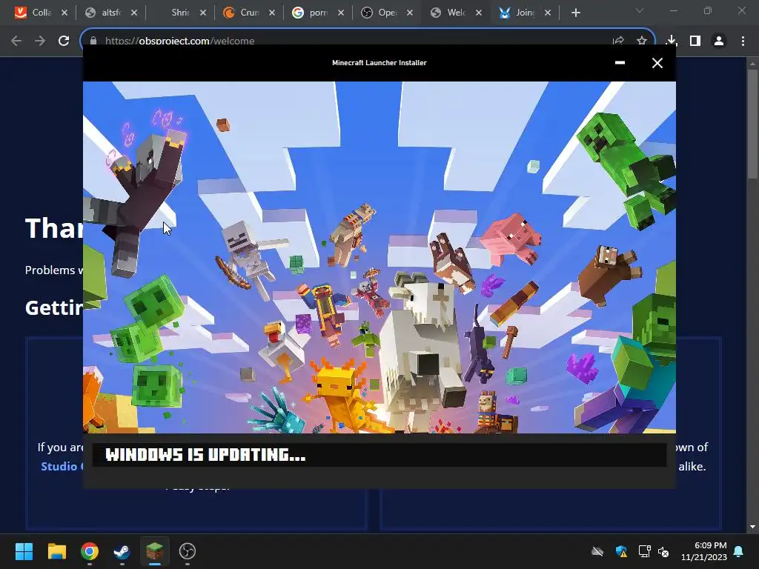
Task: Go back in Chrome browser
Action: pyautogui.click(x=16, y=41)
